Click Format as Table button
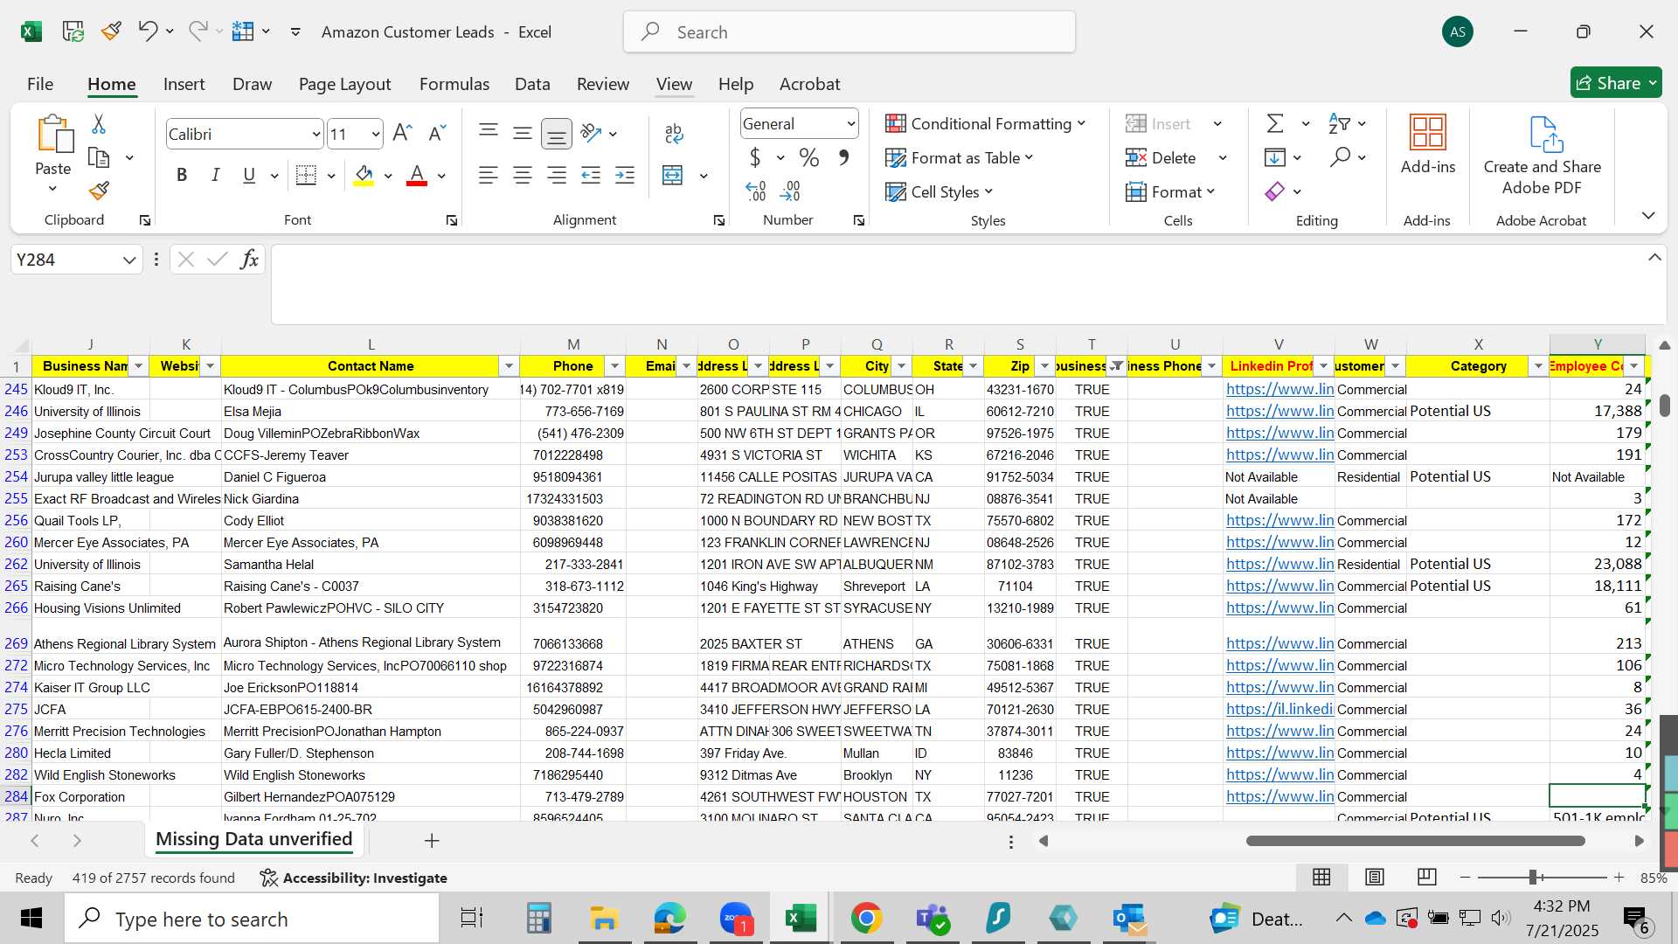1678x944 pixels. point(960,157)
